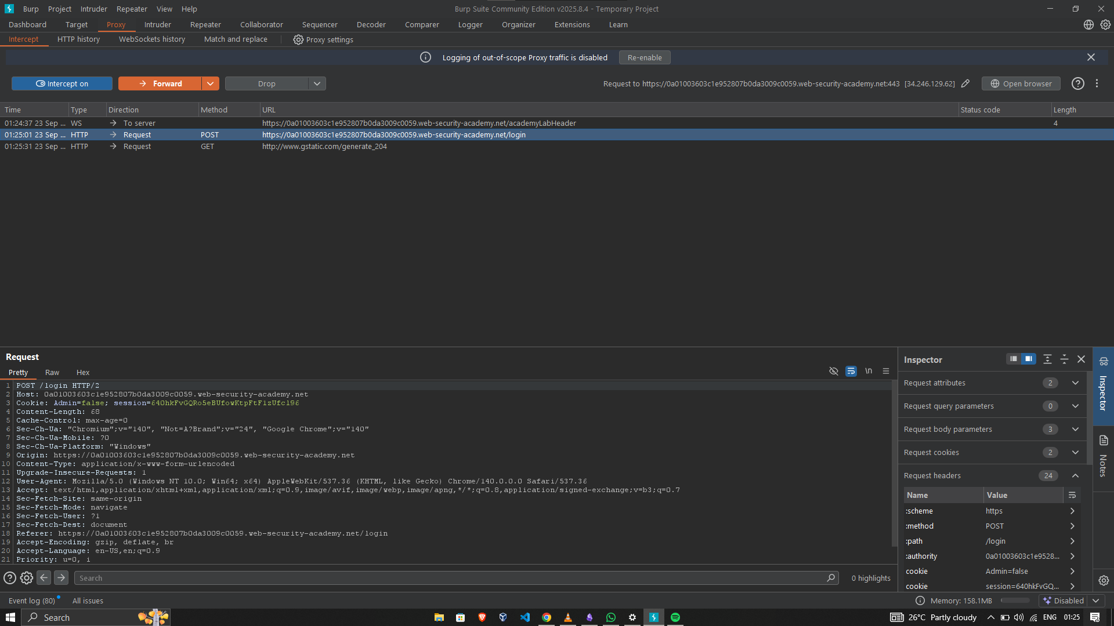Expand Request query parameters section
The width and height of the screenshot is (1114, 626).
click(1075, 406)
